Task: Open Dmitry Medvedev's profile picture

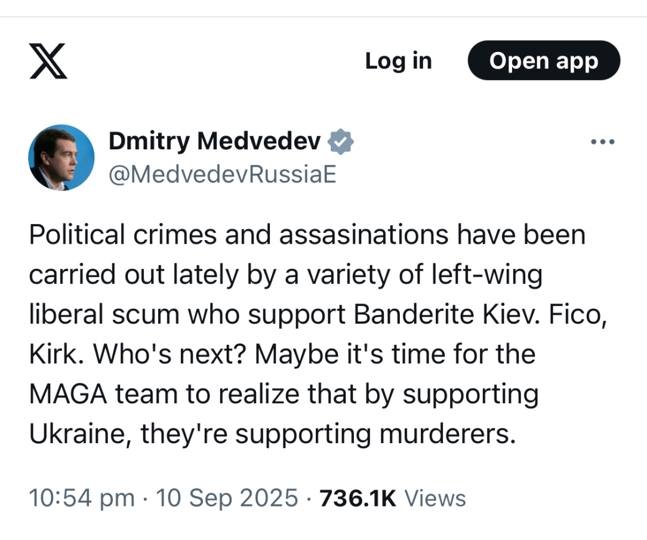Action: 61,158
